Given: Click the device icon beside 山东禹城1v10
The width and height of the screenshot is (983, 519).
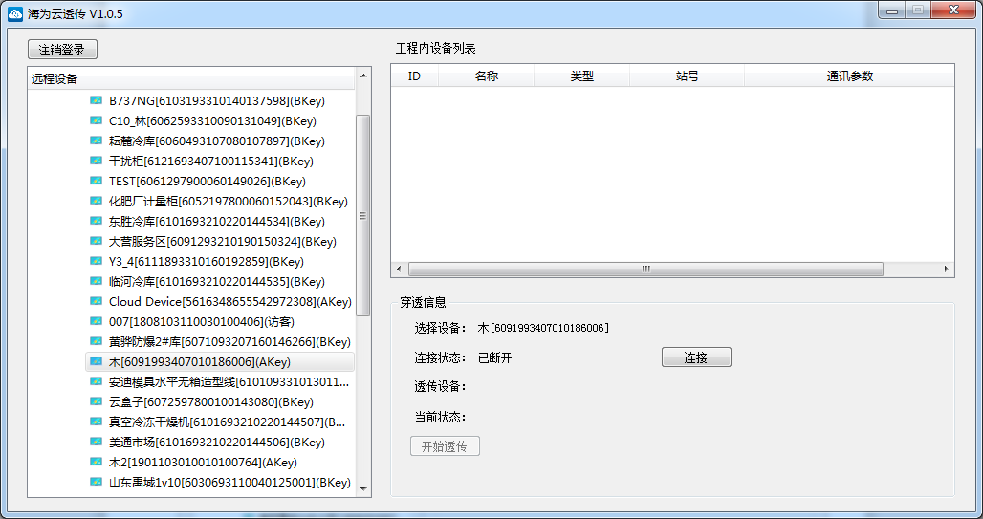Looking at the screenshot, I should pyautogui.click(x=96, y=482).
